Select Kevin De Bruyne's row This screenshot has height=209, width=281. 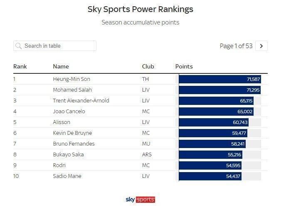[x=140, y=133]
